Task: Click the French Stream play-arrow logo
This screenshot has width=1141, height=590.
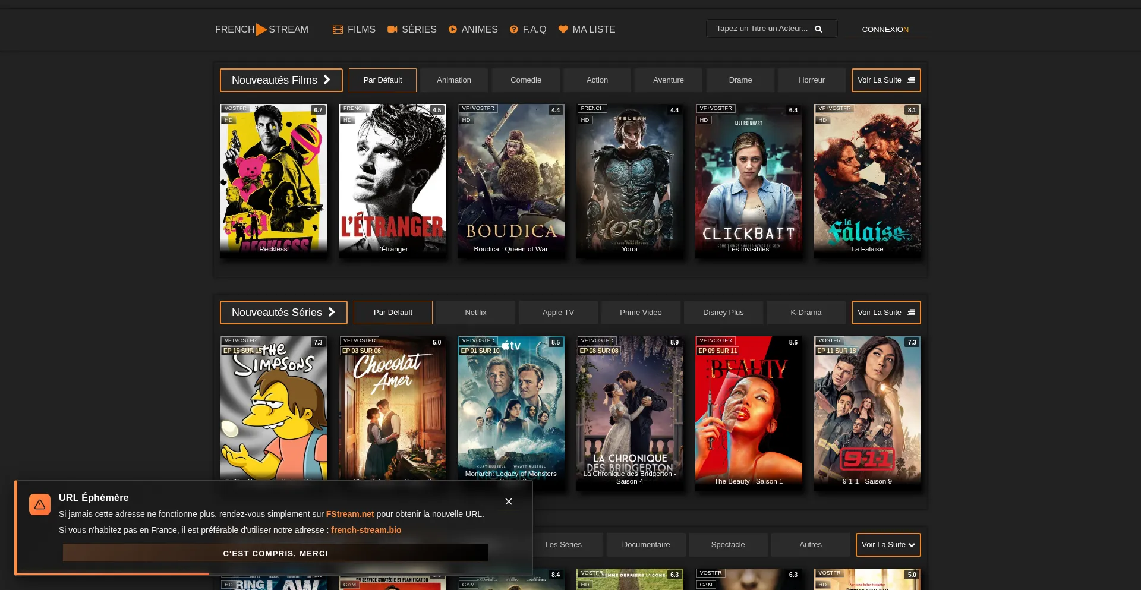Action: click(x=261, y=29)
